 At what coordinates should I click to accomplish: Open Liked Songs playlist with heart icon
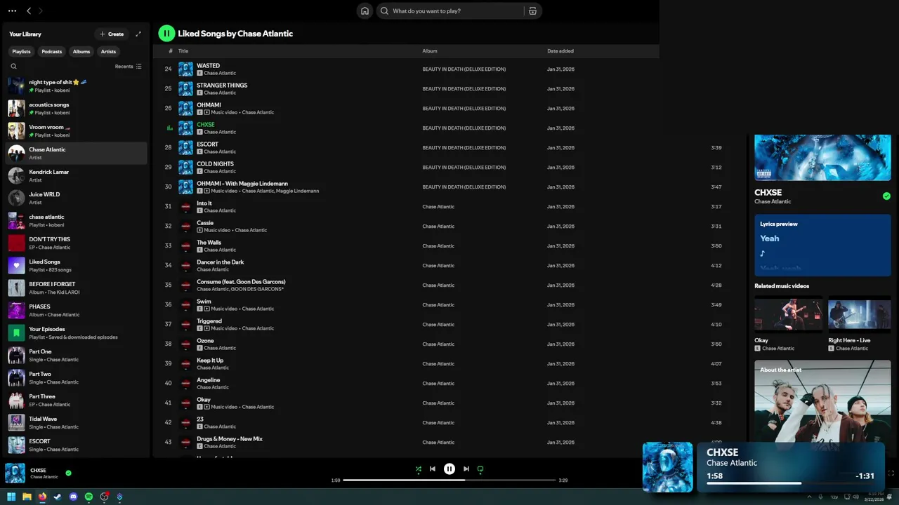coord(77,265)
